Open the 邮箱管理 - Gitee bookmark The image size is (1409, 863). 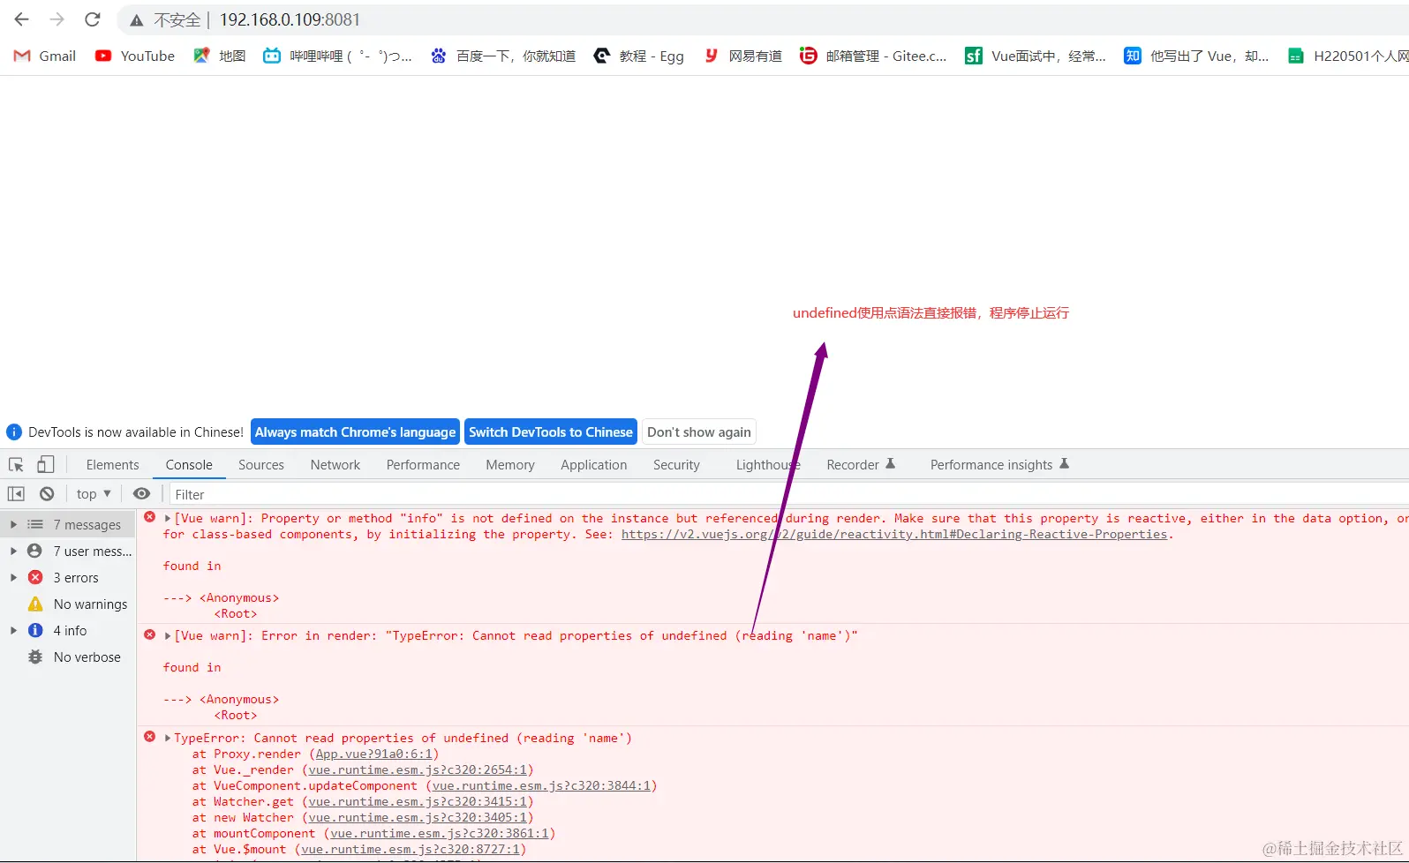(873, 56)
